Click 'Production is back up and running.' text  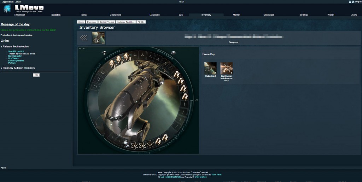[x=16, y=35]
